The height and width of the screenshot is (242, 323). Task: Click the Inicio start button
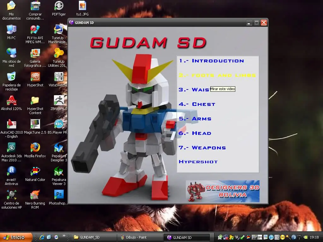pos(16,237)
